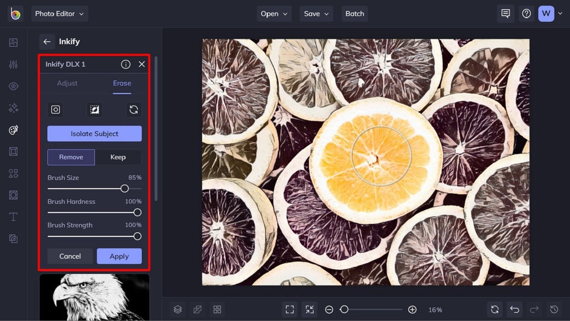
Task: Click the Batch button
Action: pos(354,14)
